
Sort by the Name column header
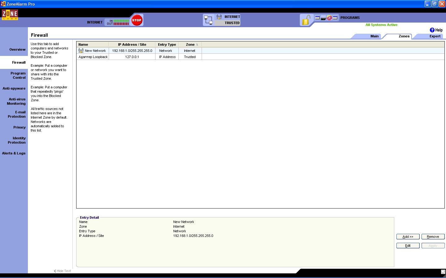pyautogui.click(x=93, y=44)
